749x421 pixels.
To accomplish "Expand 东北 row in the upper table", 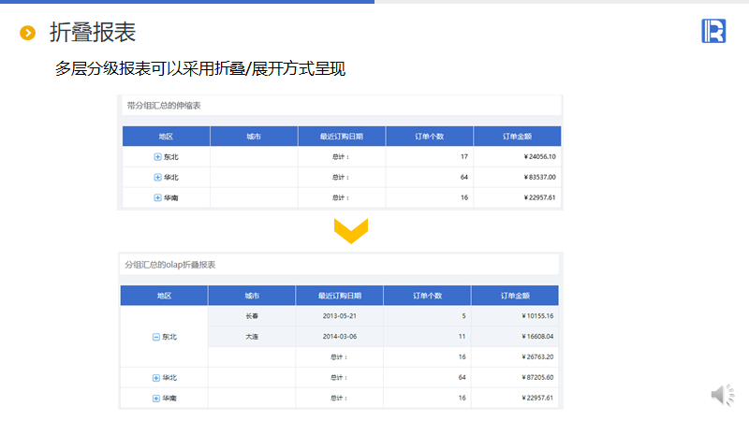I will (157, 156).
